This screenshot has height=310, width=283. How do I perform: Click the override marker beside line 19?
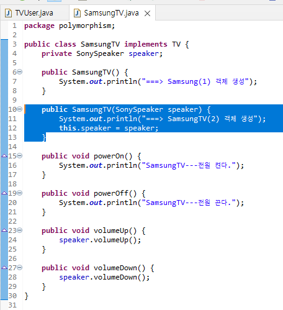tap(4, 193)
